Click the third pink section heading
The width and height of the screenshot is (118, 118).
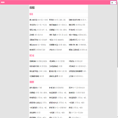pyautogui.click(x=32, y=82)
